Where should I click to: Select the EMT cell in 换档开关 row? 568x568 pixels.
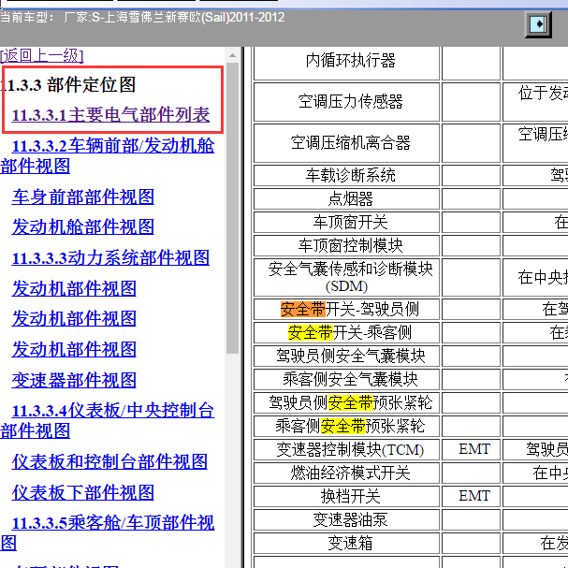(x=471, y=496)
